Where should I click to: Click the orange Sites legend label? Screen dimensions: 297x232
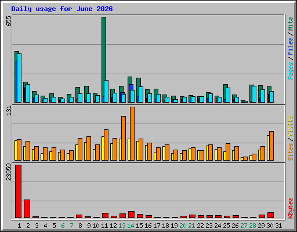[291, 152]
